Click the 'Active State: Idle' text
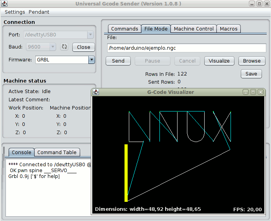The image size is (271, 221). (x=29, y=92)
